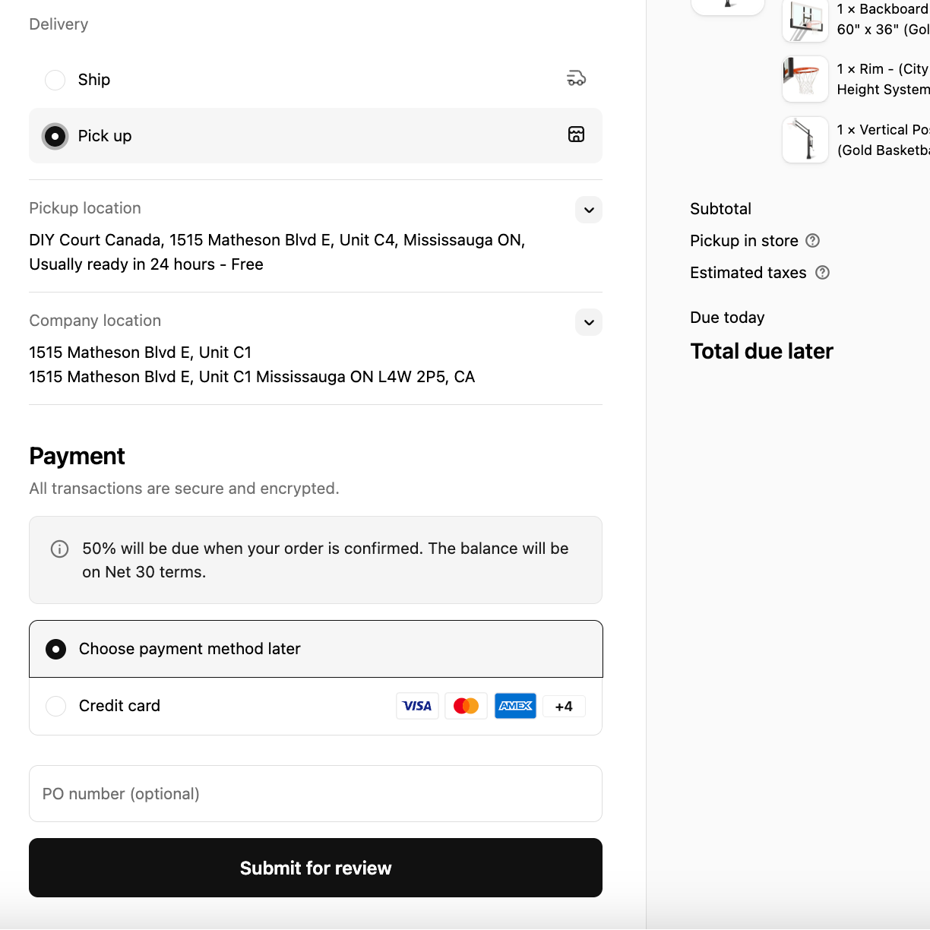Expand the Company location chevron
Screen dimensions: 930x930
pos(589,322)
